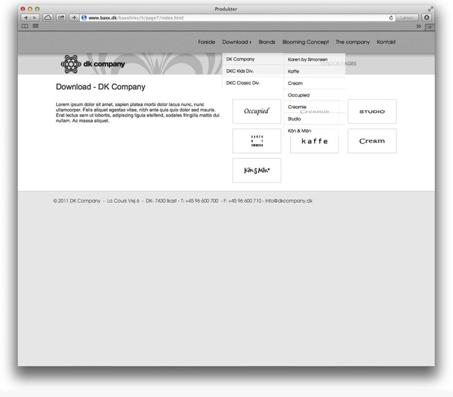Click the Download - DK Company heading
The width and height of the screenshot is (453, 397).
[x=101, y=87]
